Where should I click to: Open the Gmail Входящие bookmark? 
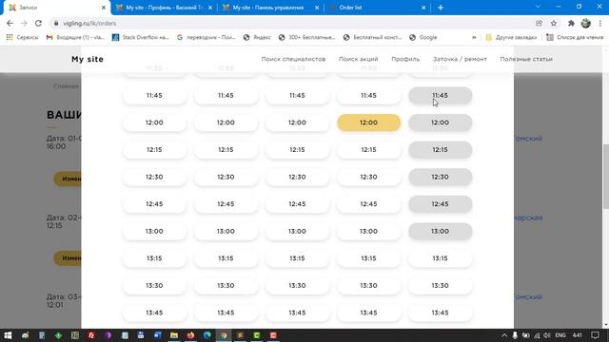coord(75,38)
